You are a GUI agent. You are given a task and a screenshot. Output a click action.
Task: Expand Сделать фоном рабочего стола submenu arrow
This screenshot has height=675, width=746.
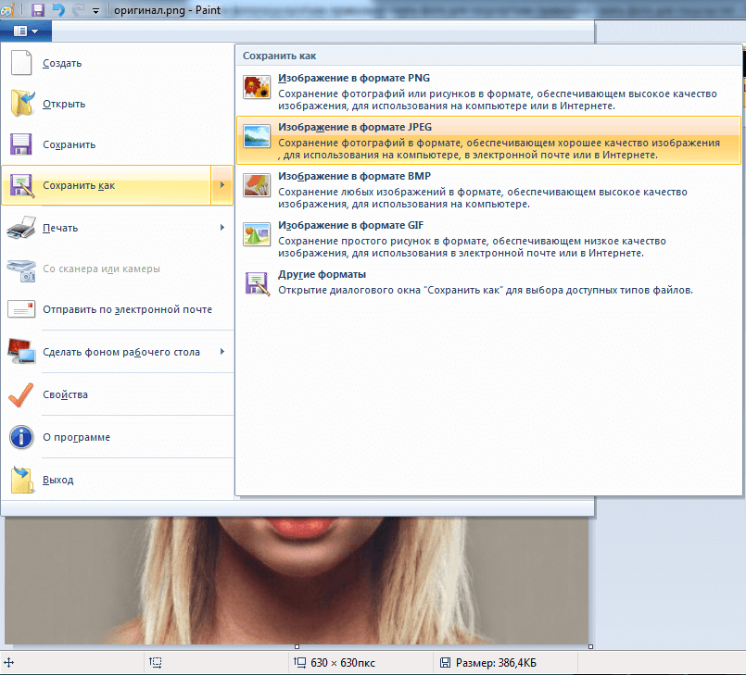tap(222, 351)
